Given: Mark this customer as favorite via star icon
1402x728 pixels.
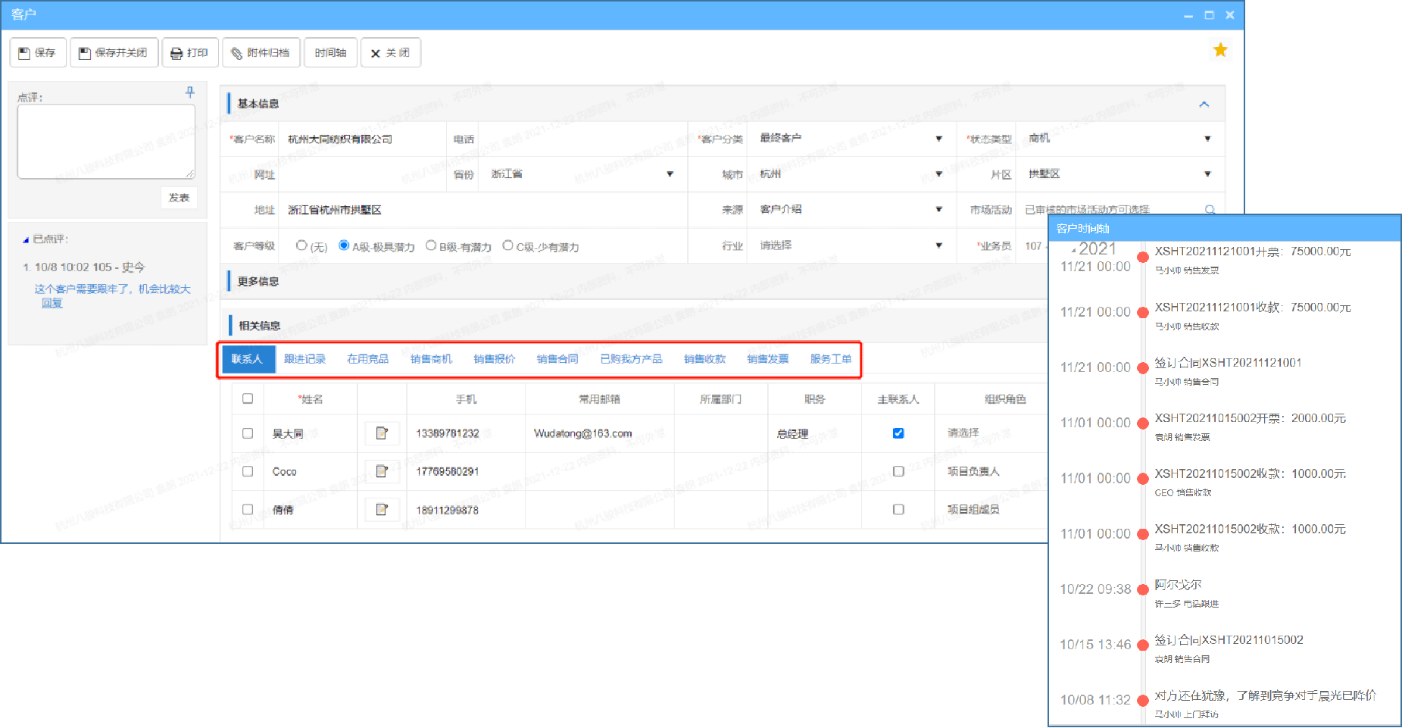Looking at the screenshot, I should [1220, 49].
